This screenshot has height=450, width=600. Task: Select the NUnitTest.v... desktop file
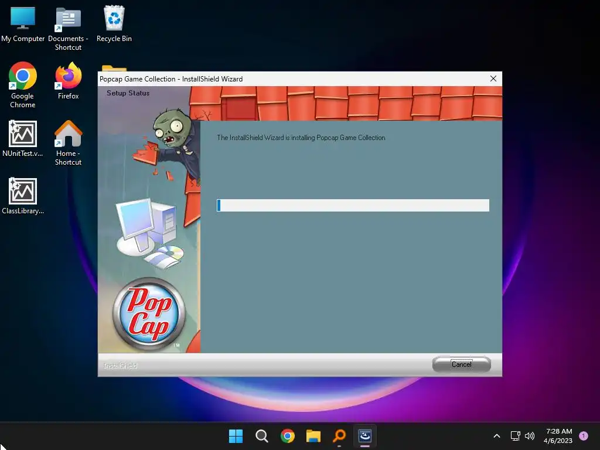click(23, 138)
